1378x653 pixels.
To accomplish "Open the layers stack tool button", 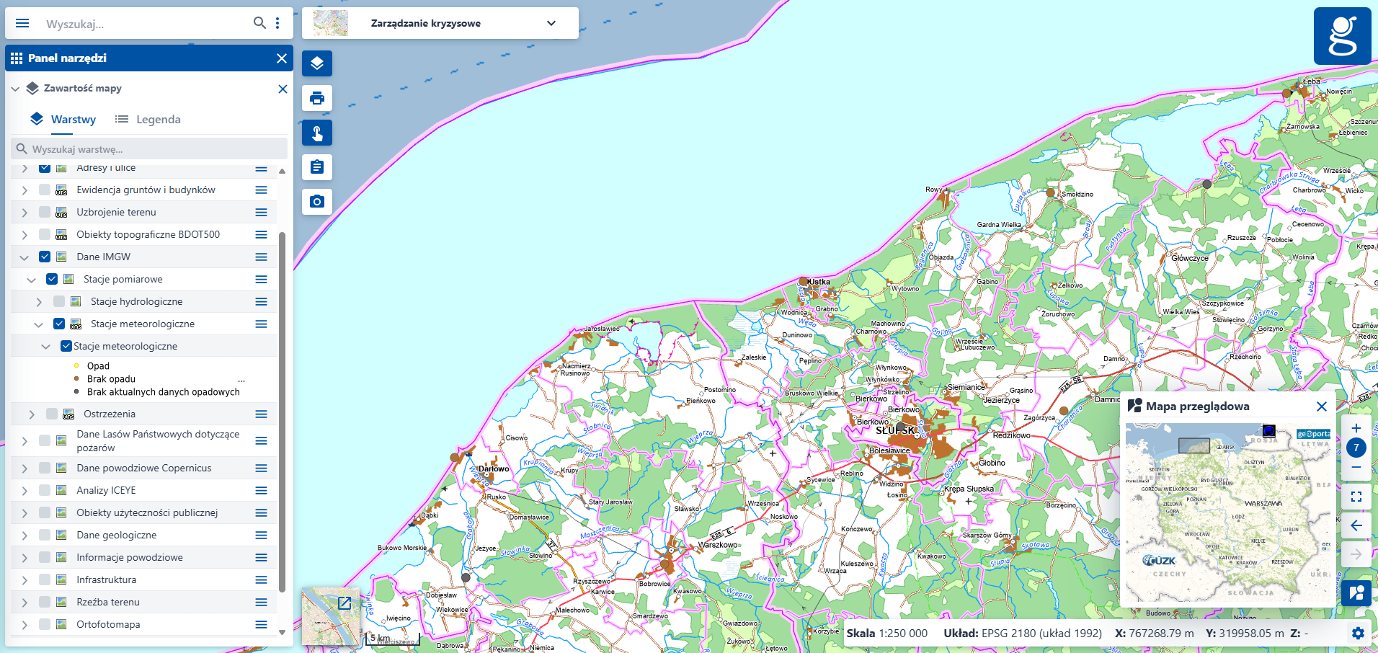I will (317, 63).
